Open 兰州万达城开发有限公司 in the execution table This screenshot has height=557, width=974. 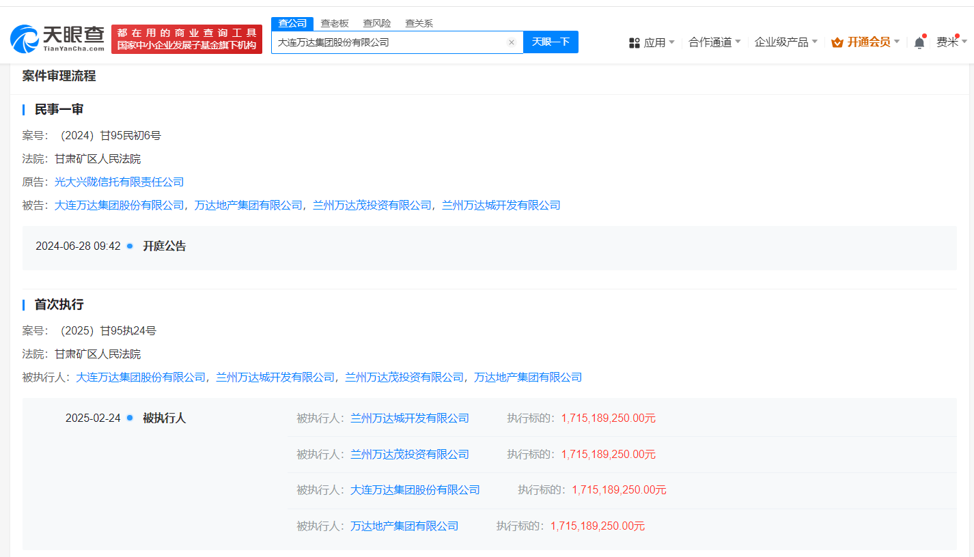pyautogui.click(x=410, y=418)
